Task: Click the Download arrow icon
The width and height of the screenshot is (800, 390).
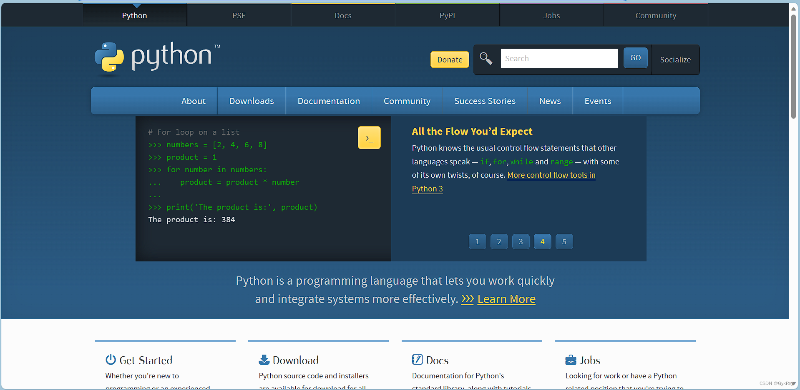Action: [x=264, y=360]
